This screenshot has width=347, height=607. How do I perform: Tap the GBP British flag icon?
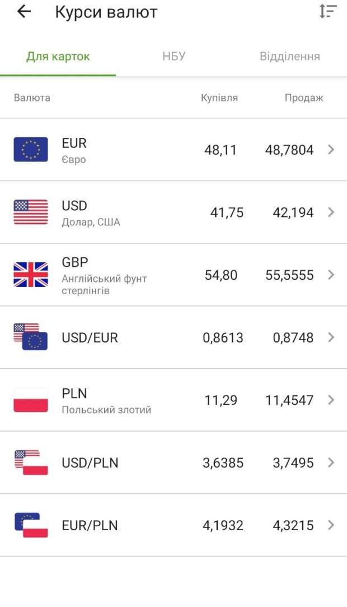tap(31, 275)
